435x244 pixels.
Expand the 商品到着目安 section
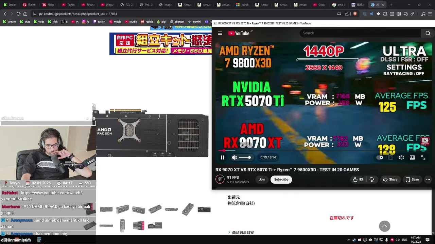click(241, 232)
